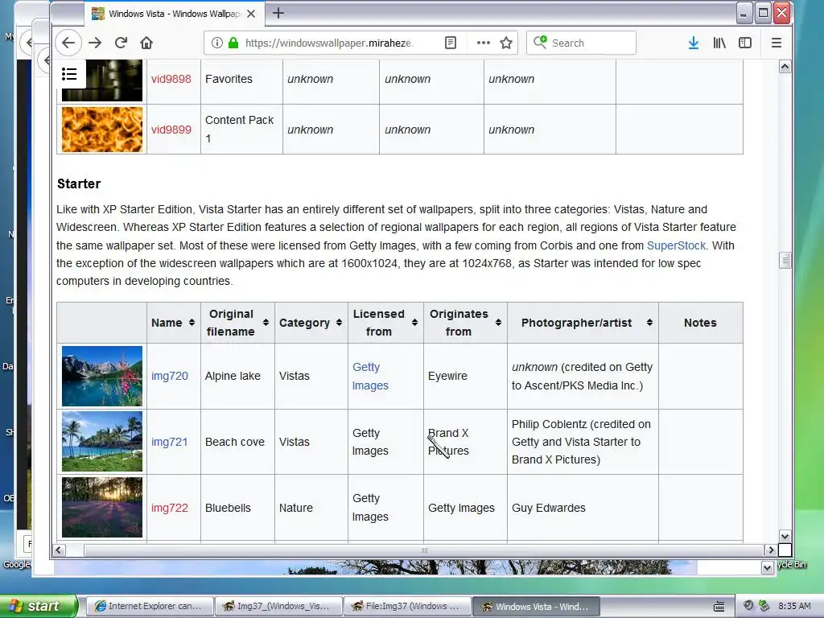The width and height of the screenshot is (824, 618).
Task: Open the Library bookshelf icon
Action: tap(719, 43)
